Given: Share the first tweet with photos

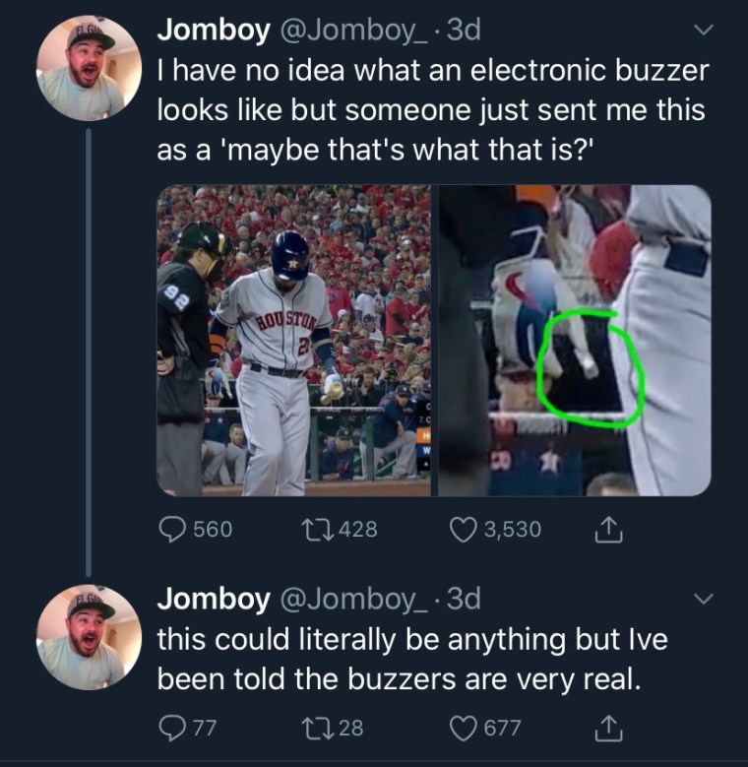Looking at the screenshot, I should click(608, 530).
